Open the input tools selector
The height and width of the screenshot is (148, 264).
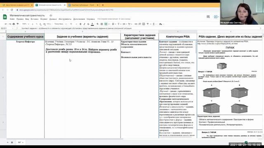161,24
